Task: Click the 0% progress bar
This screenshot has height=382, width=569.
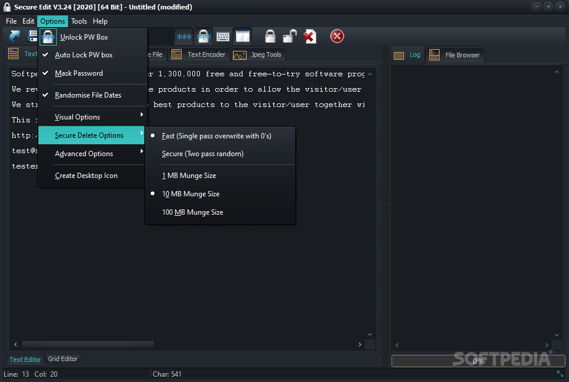Action: click(478, 361)
